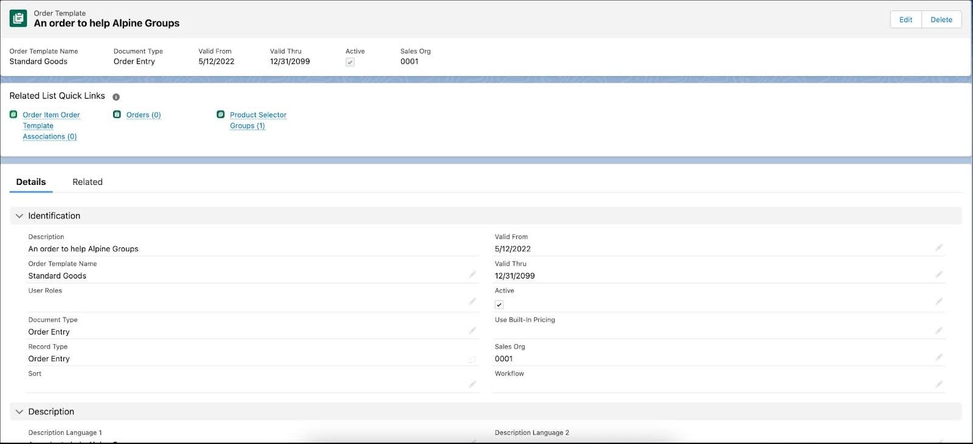Click the icon beside Order Item Order Template Associations
This screenshot has width=973, height=444.
point(13,114)
